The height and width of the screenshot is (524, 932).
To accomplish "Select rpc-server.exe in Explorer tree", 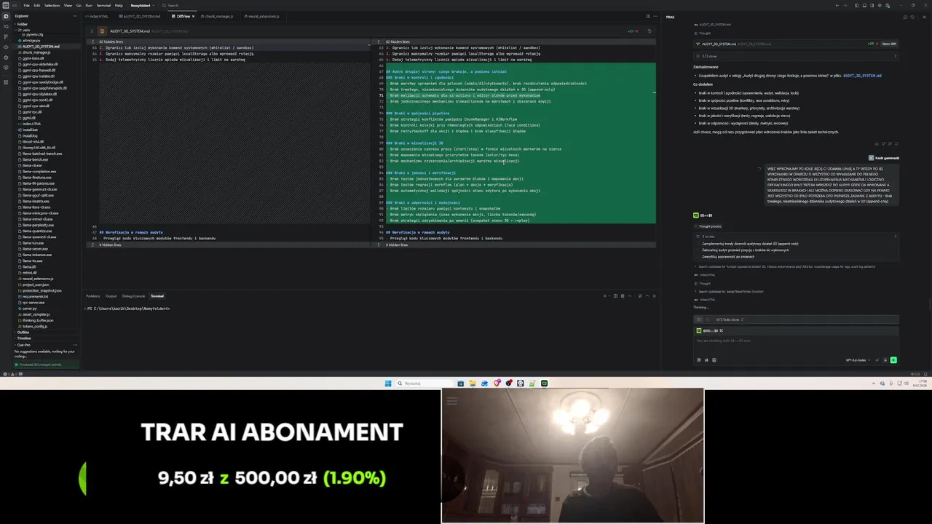I will coord(33,303).
